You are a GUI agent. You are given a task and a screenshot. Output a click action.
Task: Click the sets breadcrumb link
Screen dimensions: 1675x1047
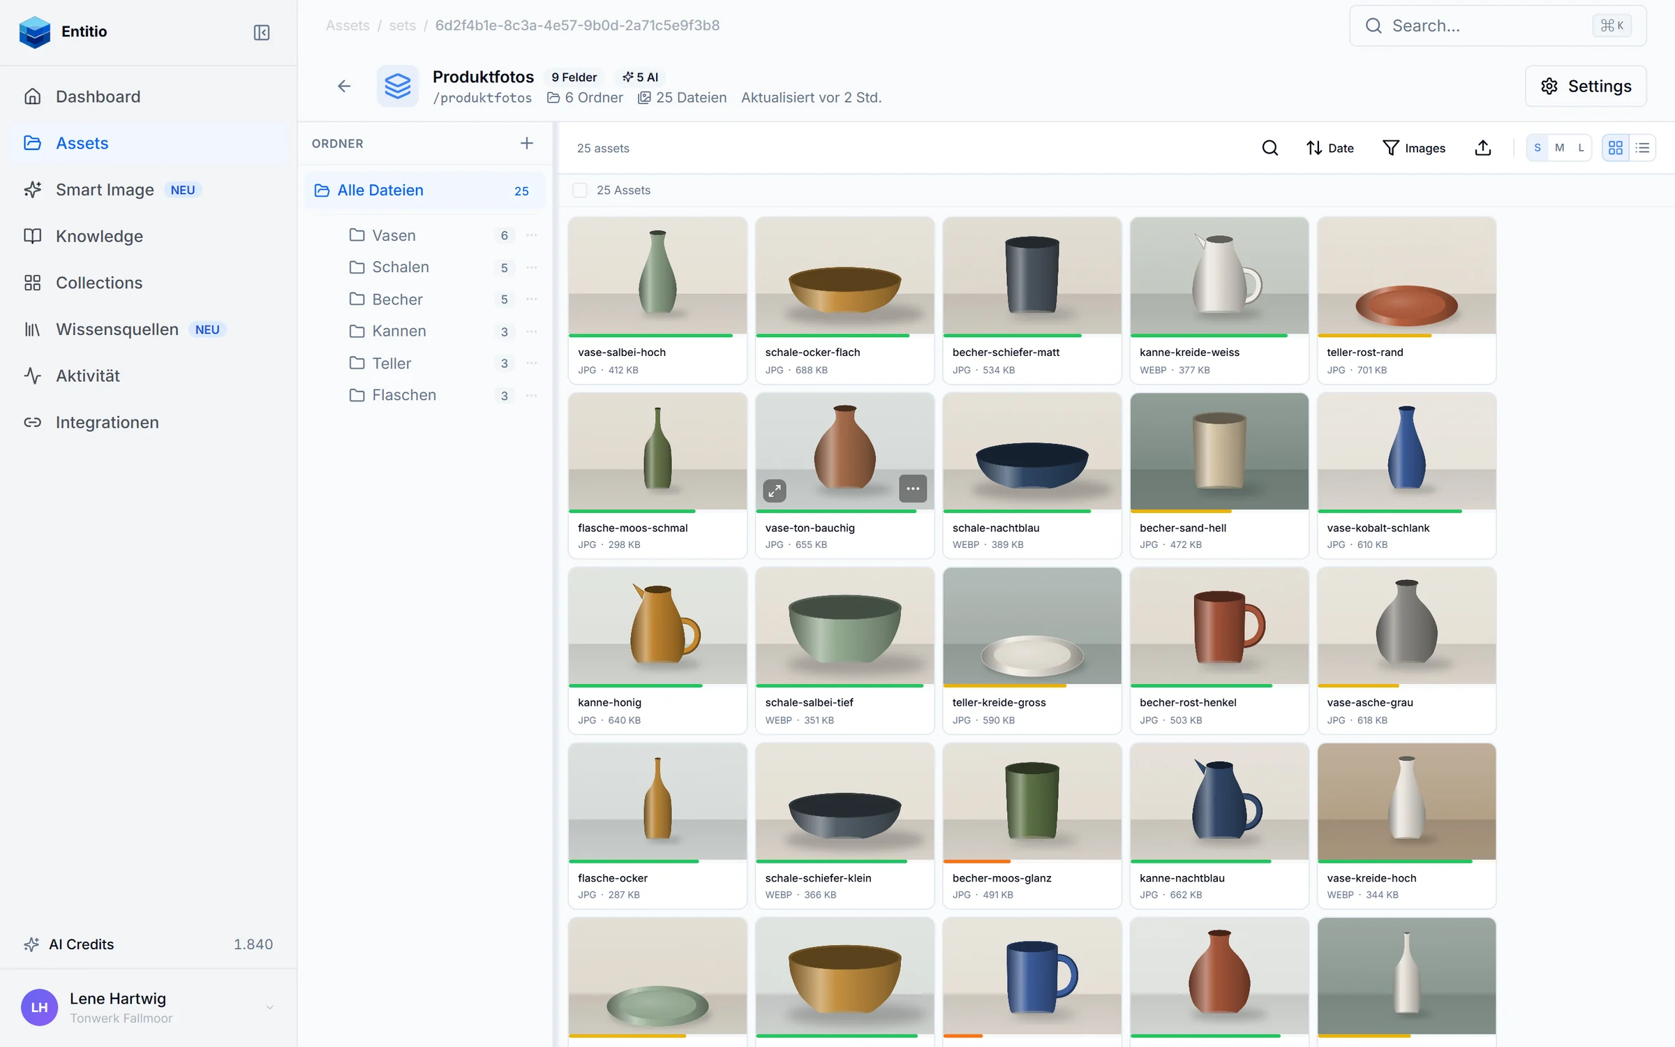pyautogui.click(x=402, y=25)
